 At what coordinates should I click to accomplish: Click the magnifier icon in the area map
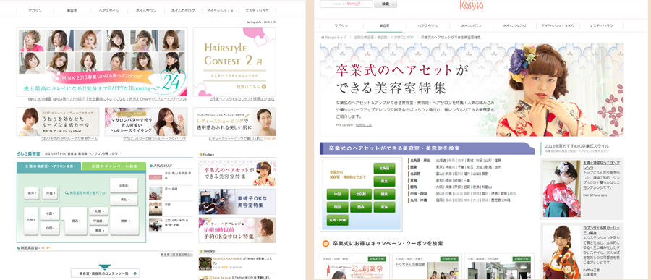pyautogui.click(x=67, y=192)
